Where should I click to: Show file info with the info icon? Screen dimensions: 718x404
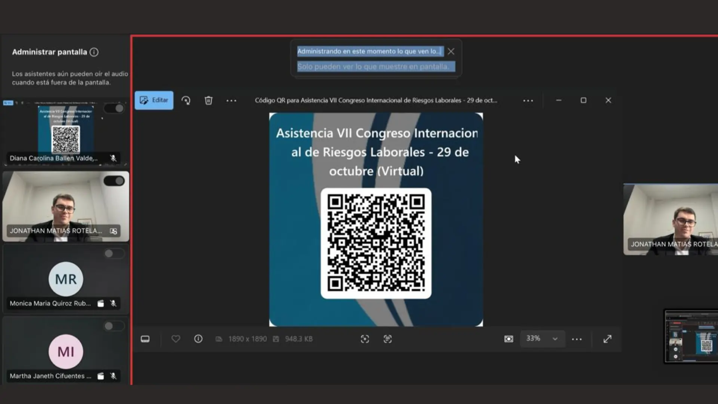point(198,339)
